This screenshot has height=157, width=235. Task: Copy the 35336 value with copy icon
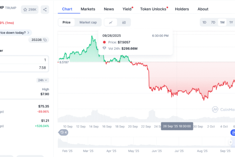click(45, 40)
